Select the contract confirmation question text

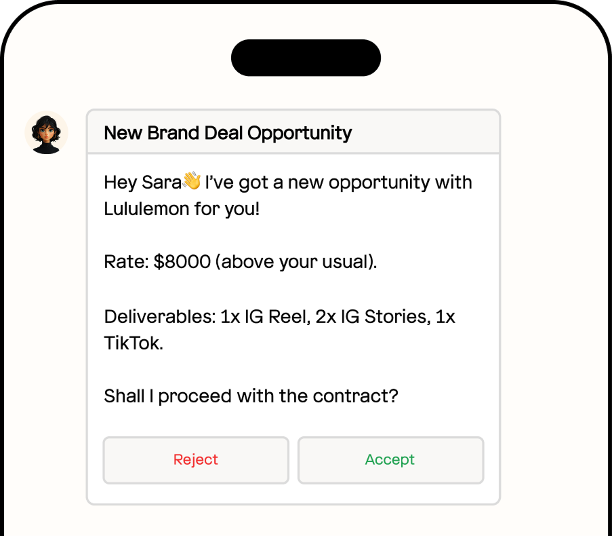click(251, 396)
